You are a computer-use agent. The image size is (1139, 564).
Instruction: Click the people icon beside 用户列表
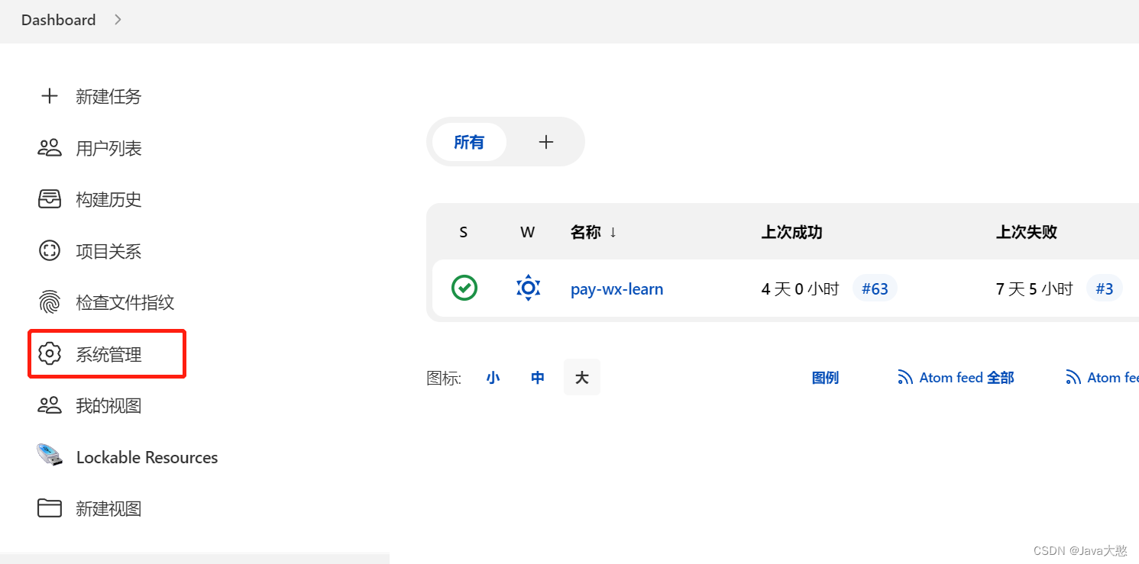(x=50, y=148)
